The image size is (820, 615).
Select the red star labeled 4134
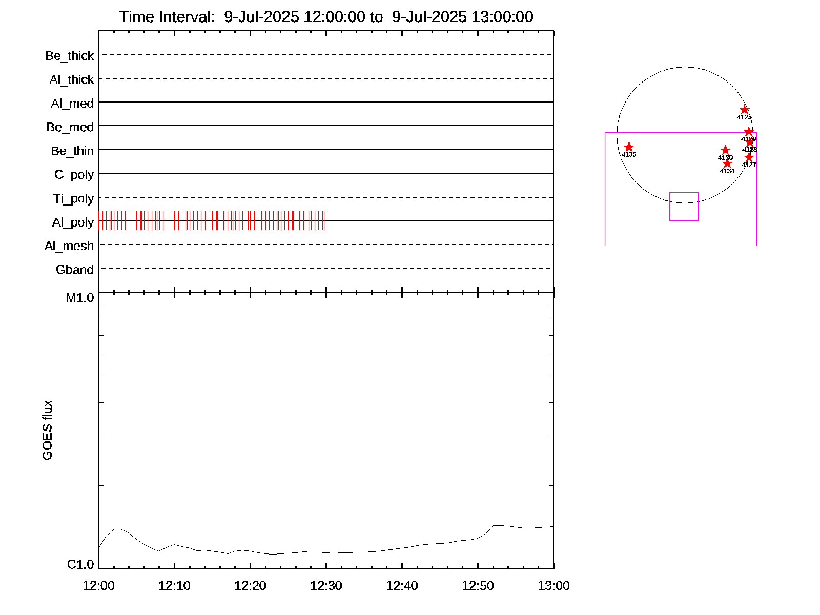coord(727,163)
